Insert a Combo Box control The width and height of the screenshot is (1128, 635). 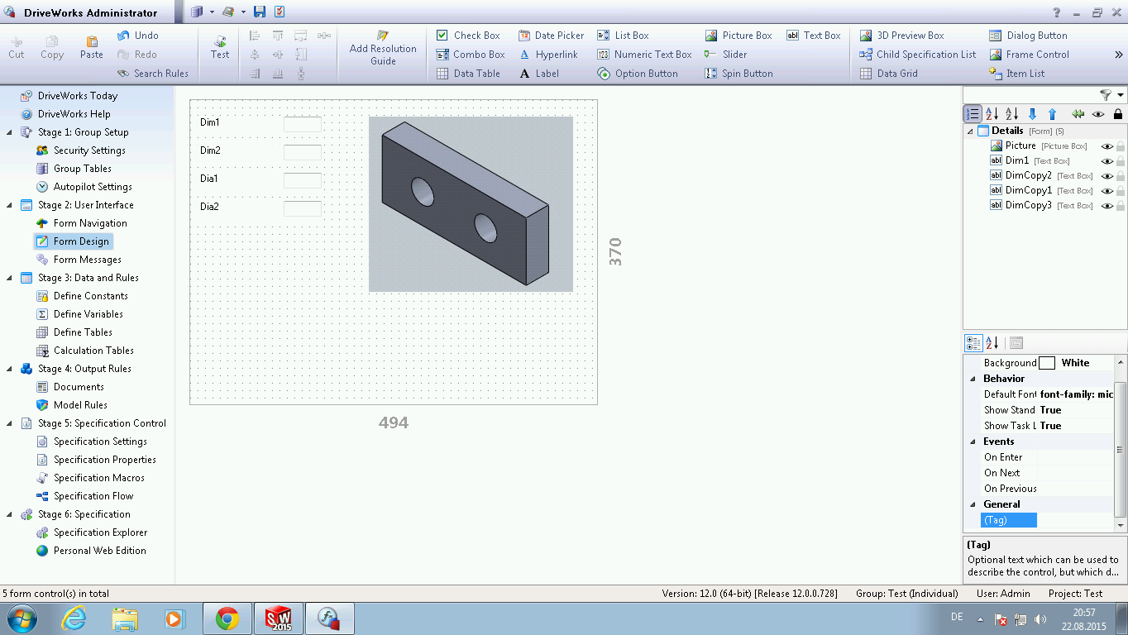tap(471, 55)
